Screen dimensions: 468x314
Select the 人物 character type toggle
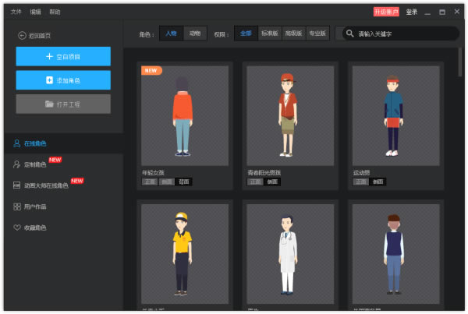tap(172, 34)
